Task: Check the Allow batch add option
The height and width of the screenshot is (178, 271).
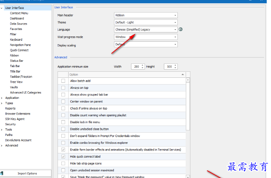Action: pos(63,81)
